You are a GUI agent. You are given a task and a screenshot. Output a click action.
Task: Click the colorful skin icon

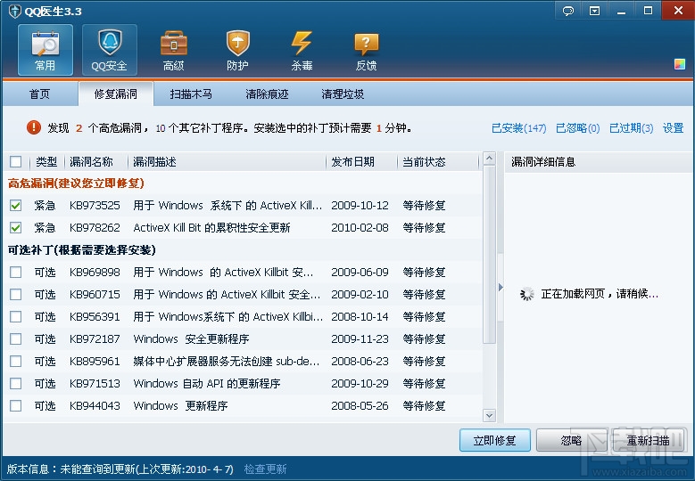coord(680,64)
